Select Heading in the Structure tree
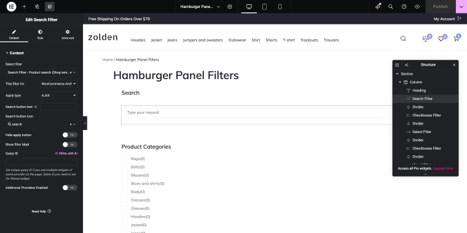The height and width of the screenshot is (233, 467). coord(418,91)
